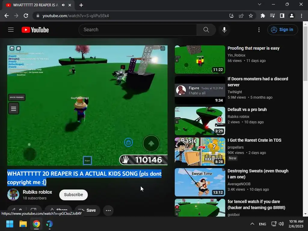Viewport: 308px width, 231px height.
Task: Close the WHATTTTTT 20 REAPER tab
Action: 70,5
